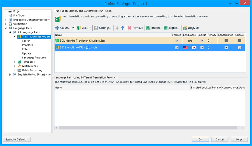The image size is (252, 146).
Task: Click the large translation memory header icon
Action: [x=58, y=19]
